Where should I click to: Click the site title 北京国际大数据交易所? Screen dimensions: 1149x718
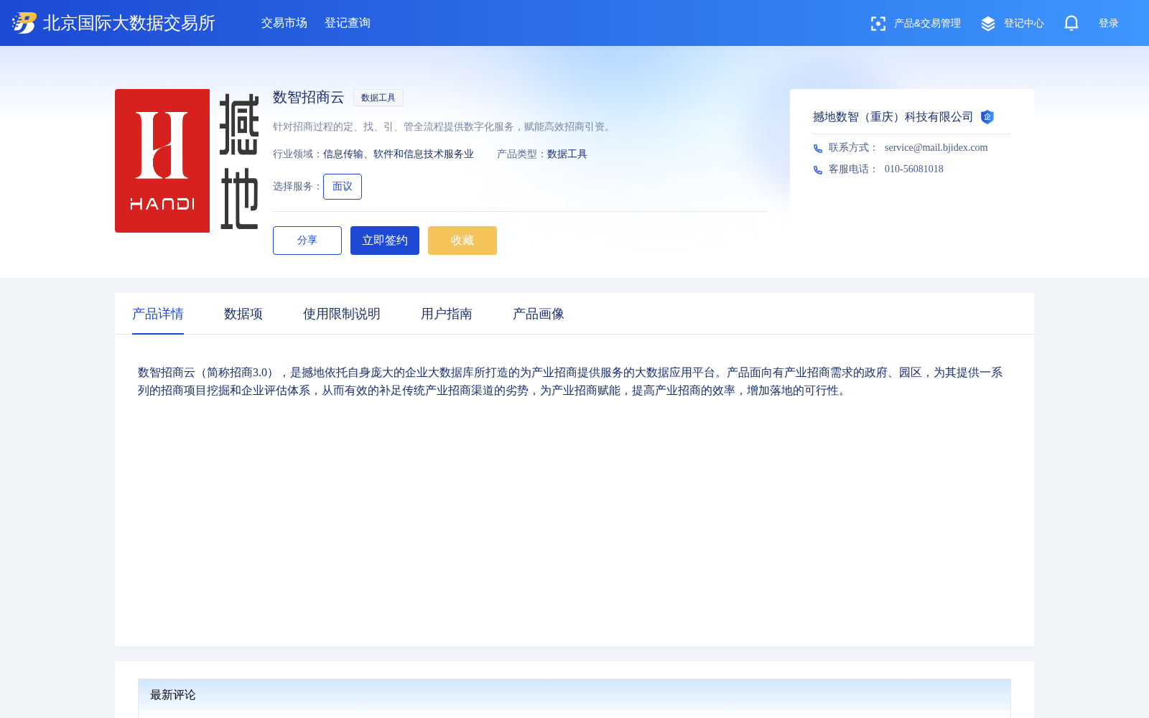[129, 23]
